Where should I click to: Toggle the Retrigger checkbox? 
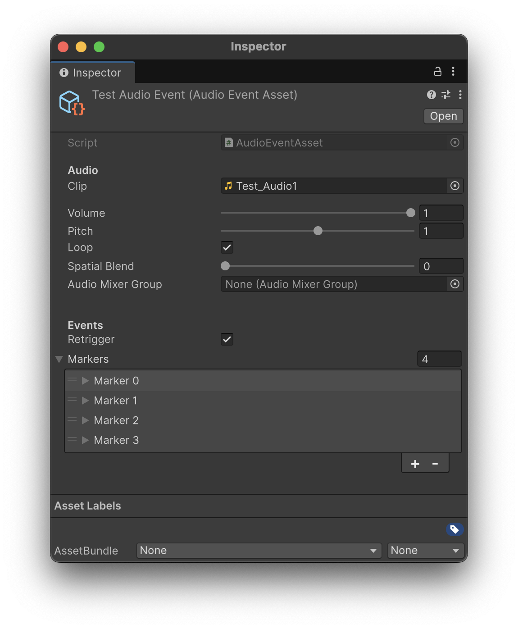tap(227, 339)
